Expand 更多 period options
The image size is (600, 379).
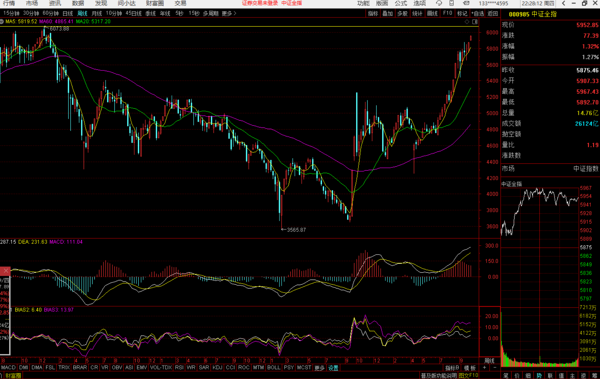pos(229,13)
